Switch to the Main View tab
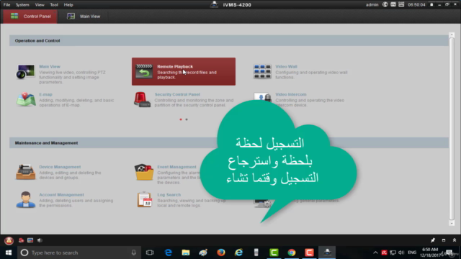This screenshot has width=461, height=259. coord(84,16)
